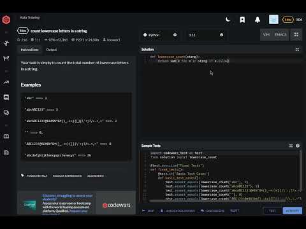This screenshot has width=306, height=229.
Task: Switch to the Output tab
Action: tap(51, 50)
